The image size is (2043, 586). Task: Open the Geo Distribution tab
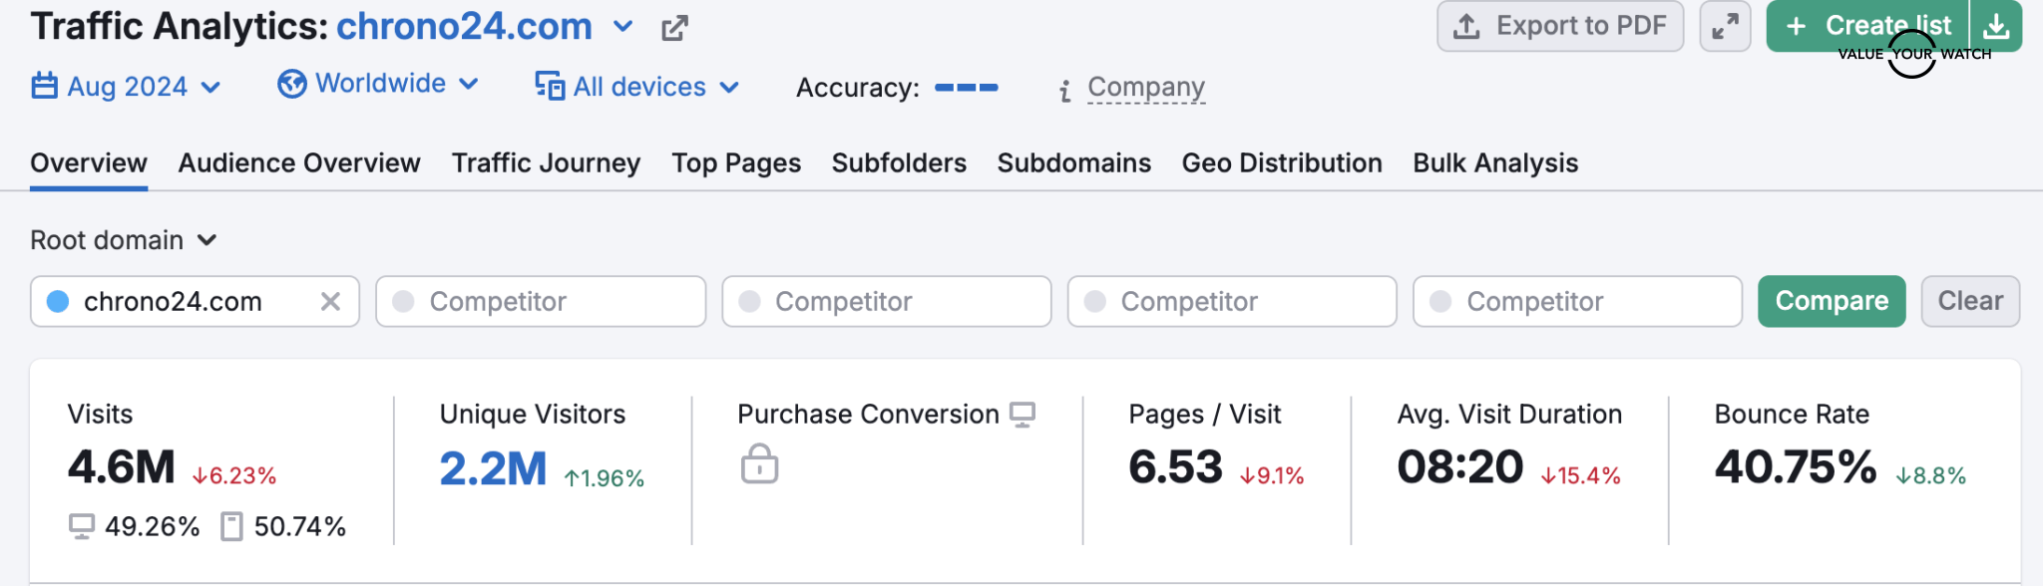[1281, 162]
